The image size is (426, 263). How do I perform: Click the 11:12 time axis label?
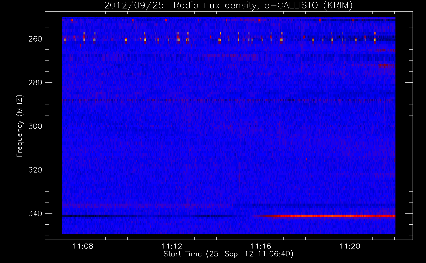pos(172,246)
